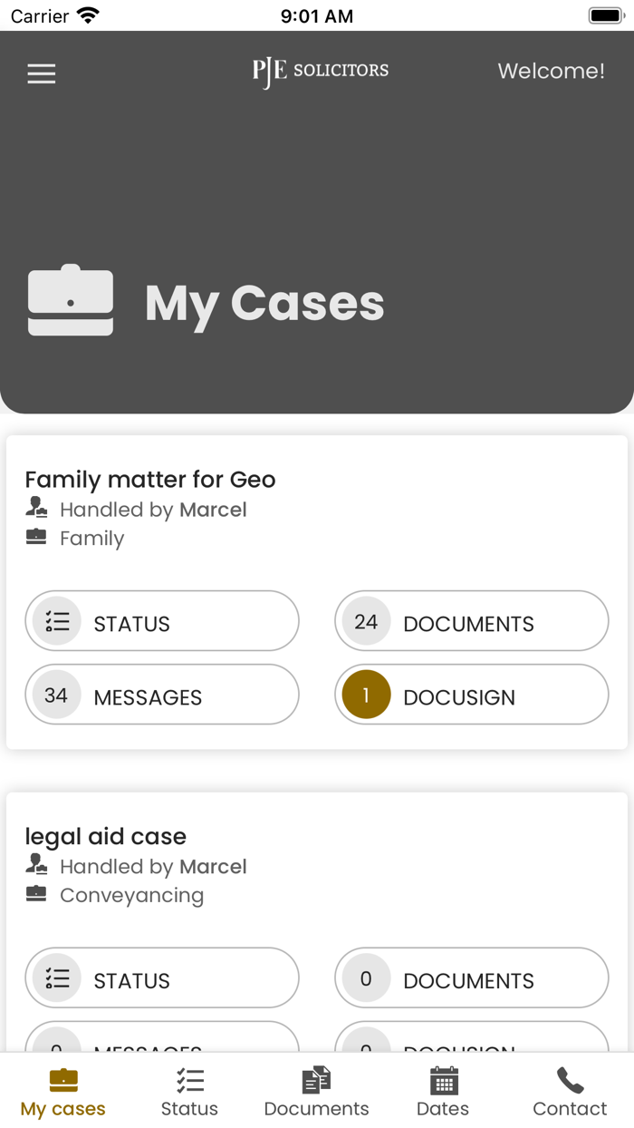The image size is (634, 1128).
Task: Open MESSAGES showing 34 unread for Family matter
Action: tap(161, 695)
